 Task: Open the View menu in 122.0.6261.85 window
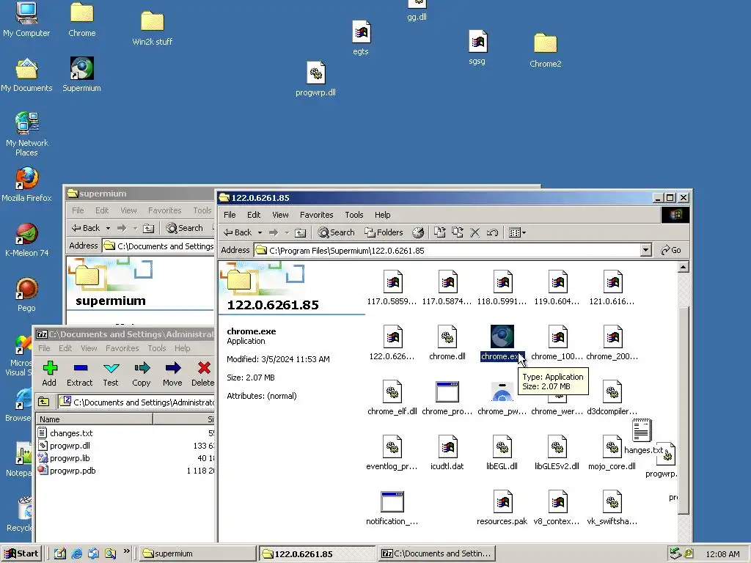click(281, 215)
